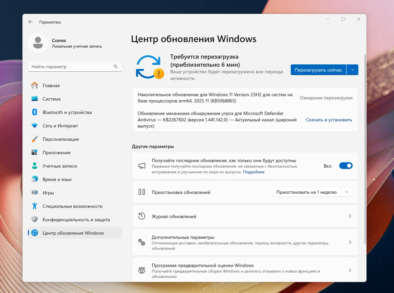
Task: Click the Игры gamepad icon
Action: [35, 193]
